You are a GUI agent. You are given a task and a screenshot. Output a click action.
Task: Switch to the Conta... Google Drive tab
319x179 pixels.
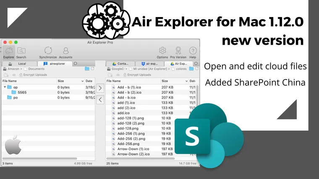point(120,64)
